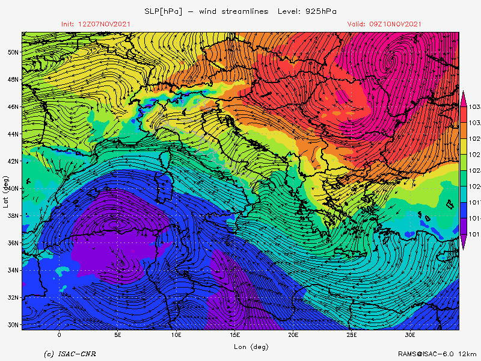Click the '38N' latitude label
This screenshot has width=481, height=361.
tap(13, 216)
